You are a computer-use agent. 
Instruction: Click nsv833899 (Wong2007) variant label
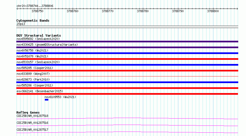pos(33,74)
